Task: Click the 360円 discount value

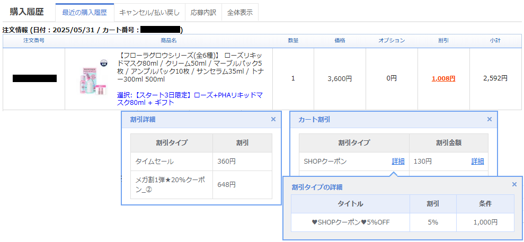Action: click(x=227, y=162)
